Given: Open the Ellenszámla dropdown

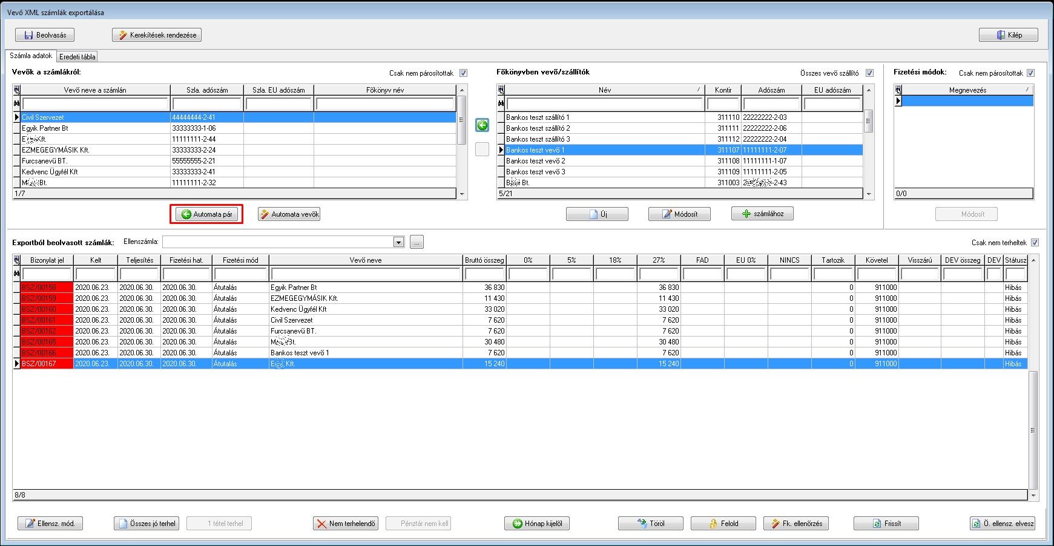Looking at the screenshot, I should [398, 242].
